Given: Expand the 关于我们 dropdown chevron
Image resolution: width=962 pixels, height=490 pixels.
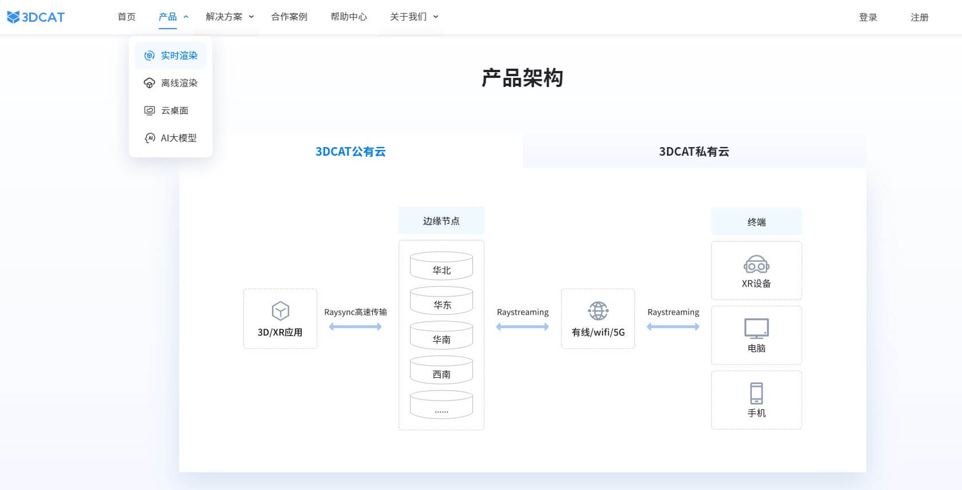Looking at the screenshot, I should click(436, 17).
